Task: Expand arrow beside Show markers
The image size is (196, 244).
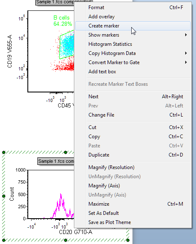Action: pyautogui.click(x=186, y=35)
